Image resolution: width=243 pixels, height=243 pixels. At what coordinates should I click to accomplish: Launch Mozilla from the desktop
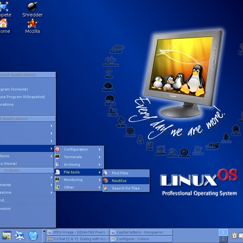[32, 26]
